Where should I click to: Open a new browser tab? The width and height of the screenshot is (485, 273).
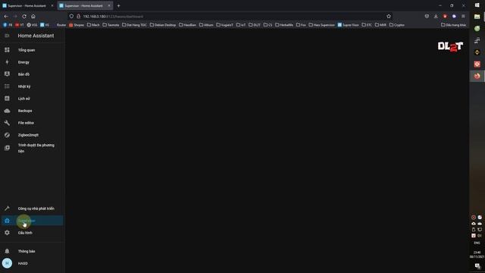118,5
